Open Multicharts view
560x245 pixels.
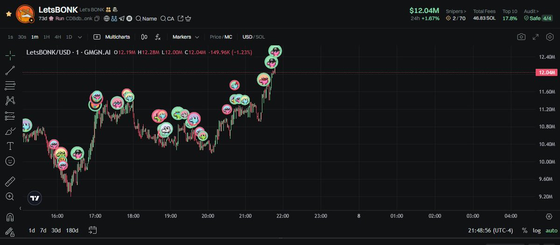pos(112,37)
